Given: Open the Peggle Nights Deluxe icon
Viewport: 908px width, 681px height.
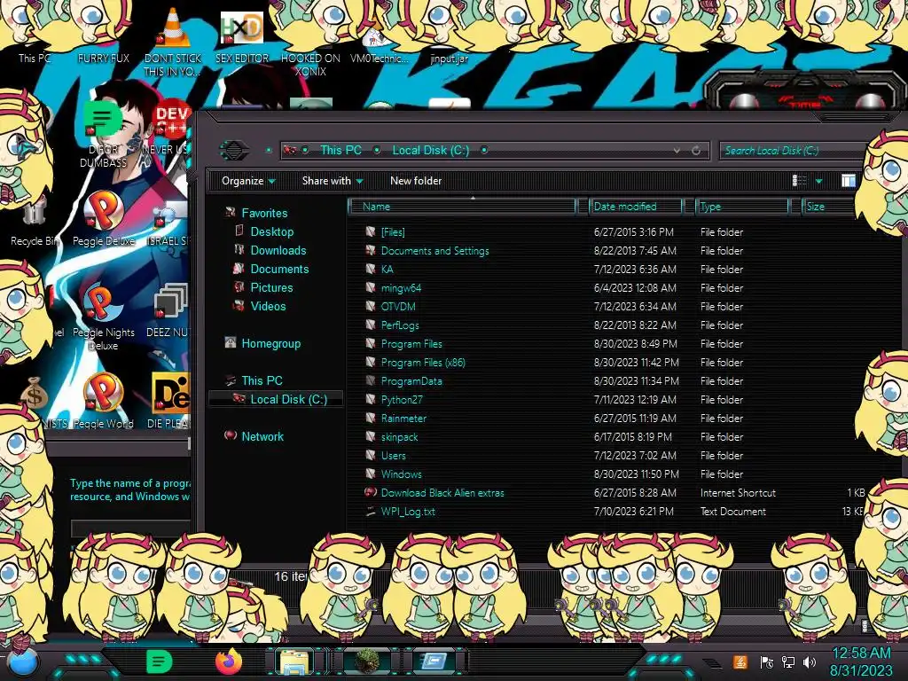Looking at the screenshot, I should pyautogui.click(x=104, y=317).
